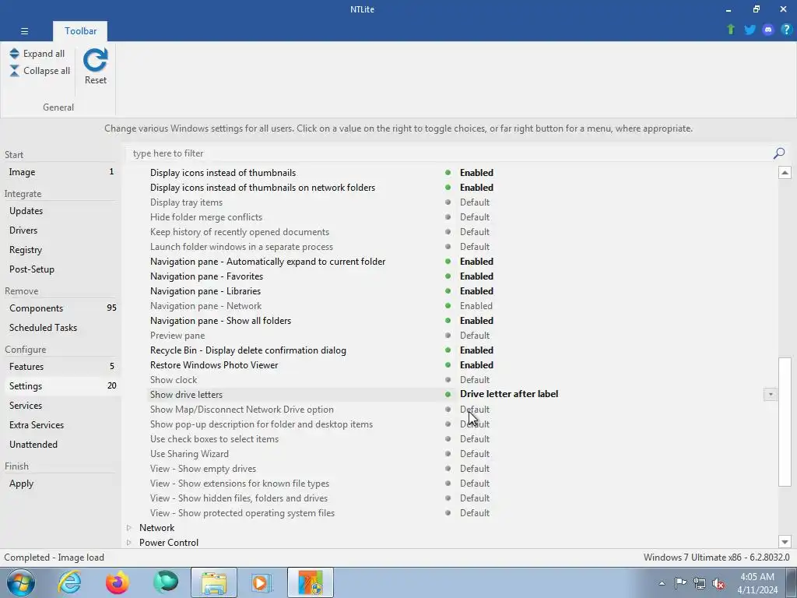The height and width of the screenshot is (598, 797).
Task: Click the scrollbar up arrow
Action: point(785,173)
